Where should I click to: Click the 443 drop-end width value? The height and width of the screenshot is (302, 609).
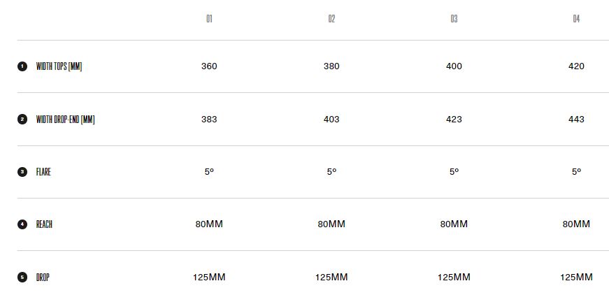pyautogui.click(x=576, y=120)
